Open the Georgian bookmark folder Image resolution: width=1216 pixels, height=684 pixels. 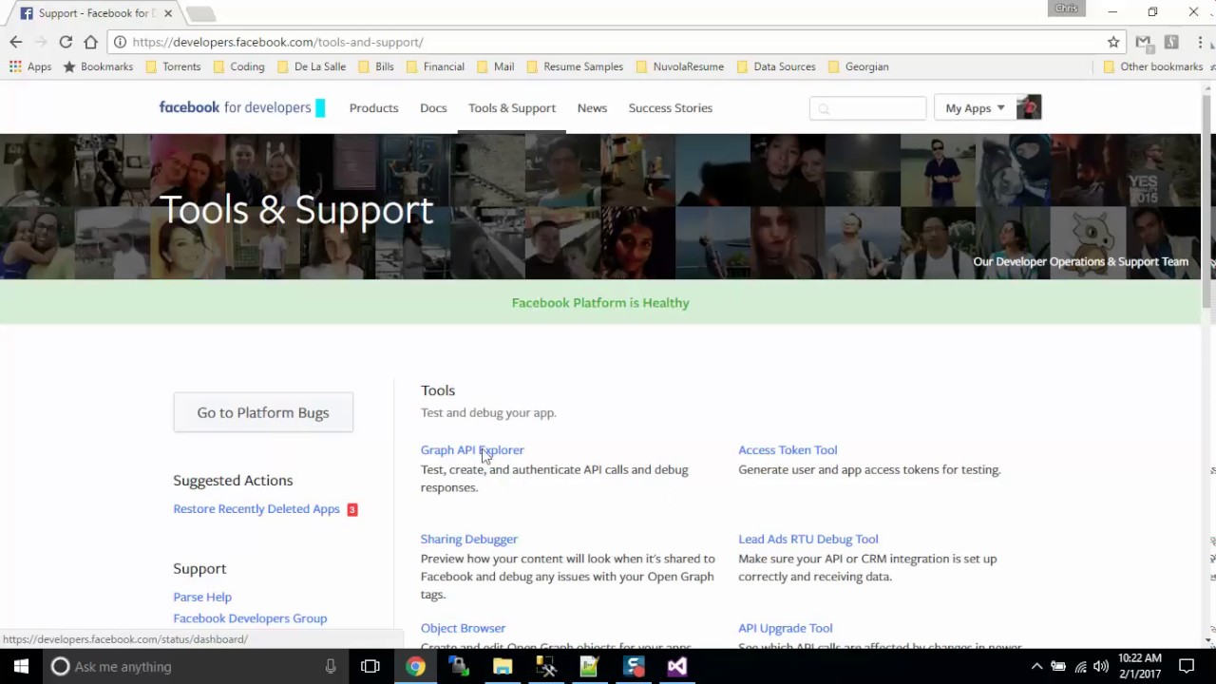point(859,66)
